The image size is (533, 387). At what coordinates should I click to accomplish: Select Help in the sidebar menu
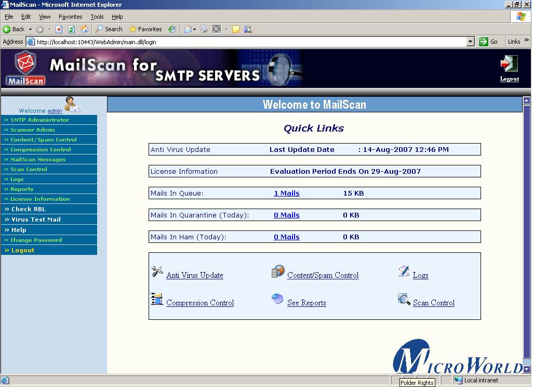click(x=49, y=230)
